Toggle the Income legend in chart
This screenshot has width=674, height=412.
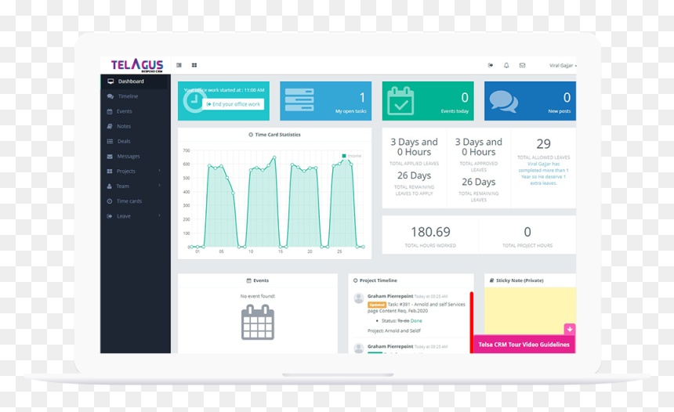tap(352, 156)
